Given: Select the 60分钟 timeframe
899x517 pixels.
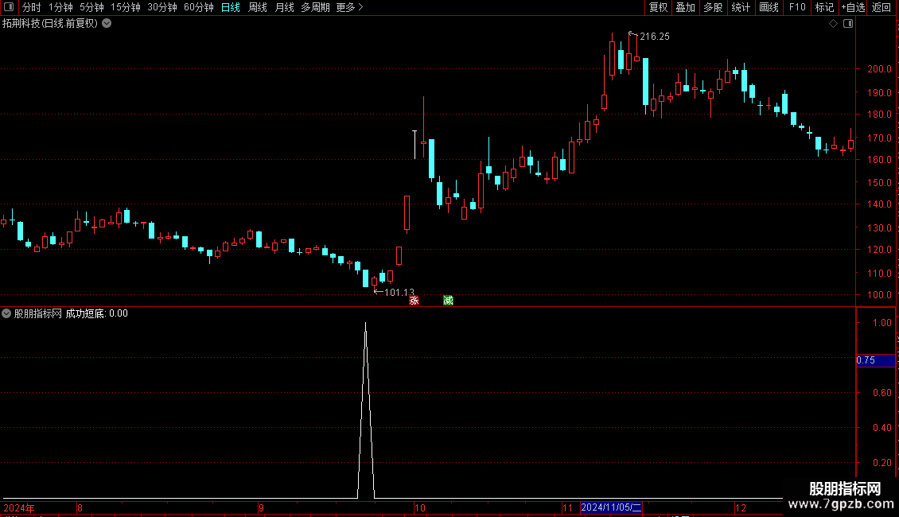Looking at the screenshot, I should point(198,7).
